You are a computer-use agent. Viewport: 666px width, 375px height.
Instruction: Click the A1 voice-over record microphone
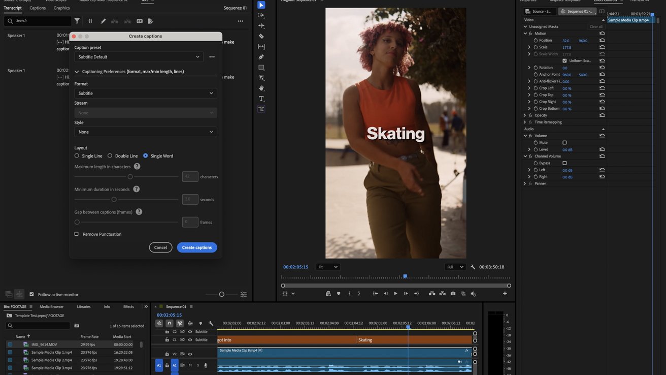pyautogui.click(x=206, y=365)
